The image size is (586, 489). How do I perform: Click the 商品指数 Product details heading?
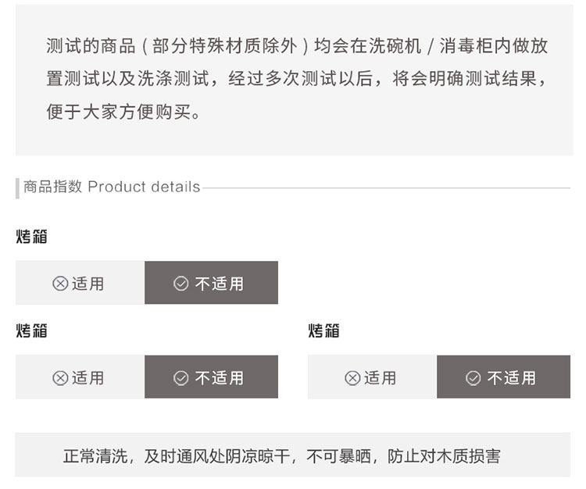tap(112, 187)
